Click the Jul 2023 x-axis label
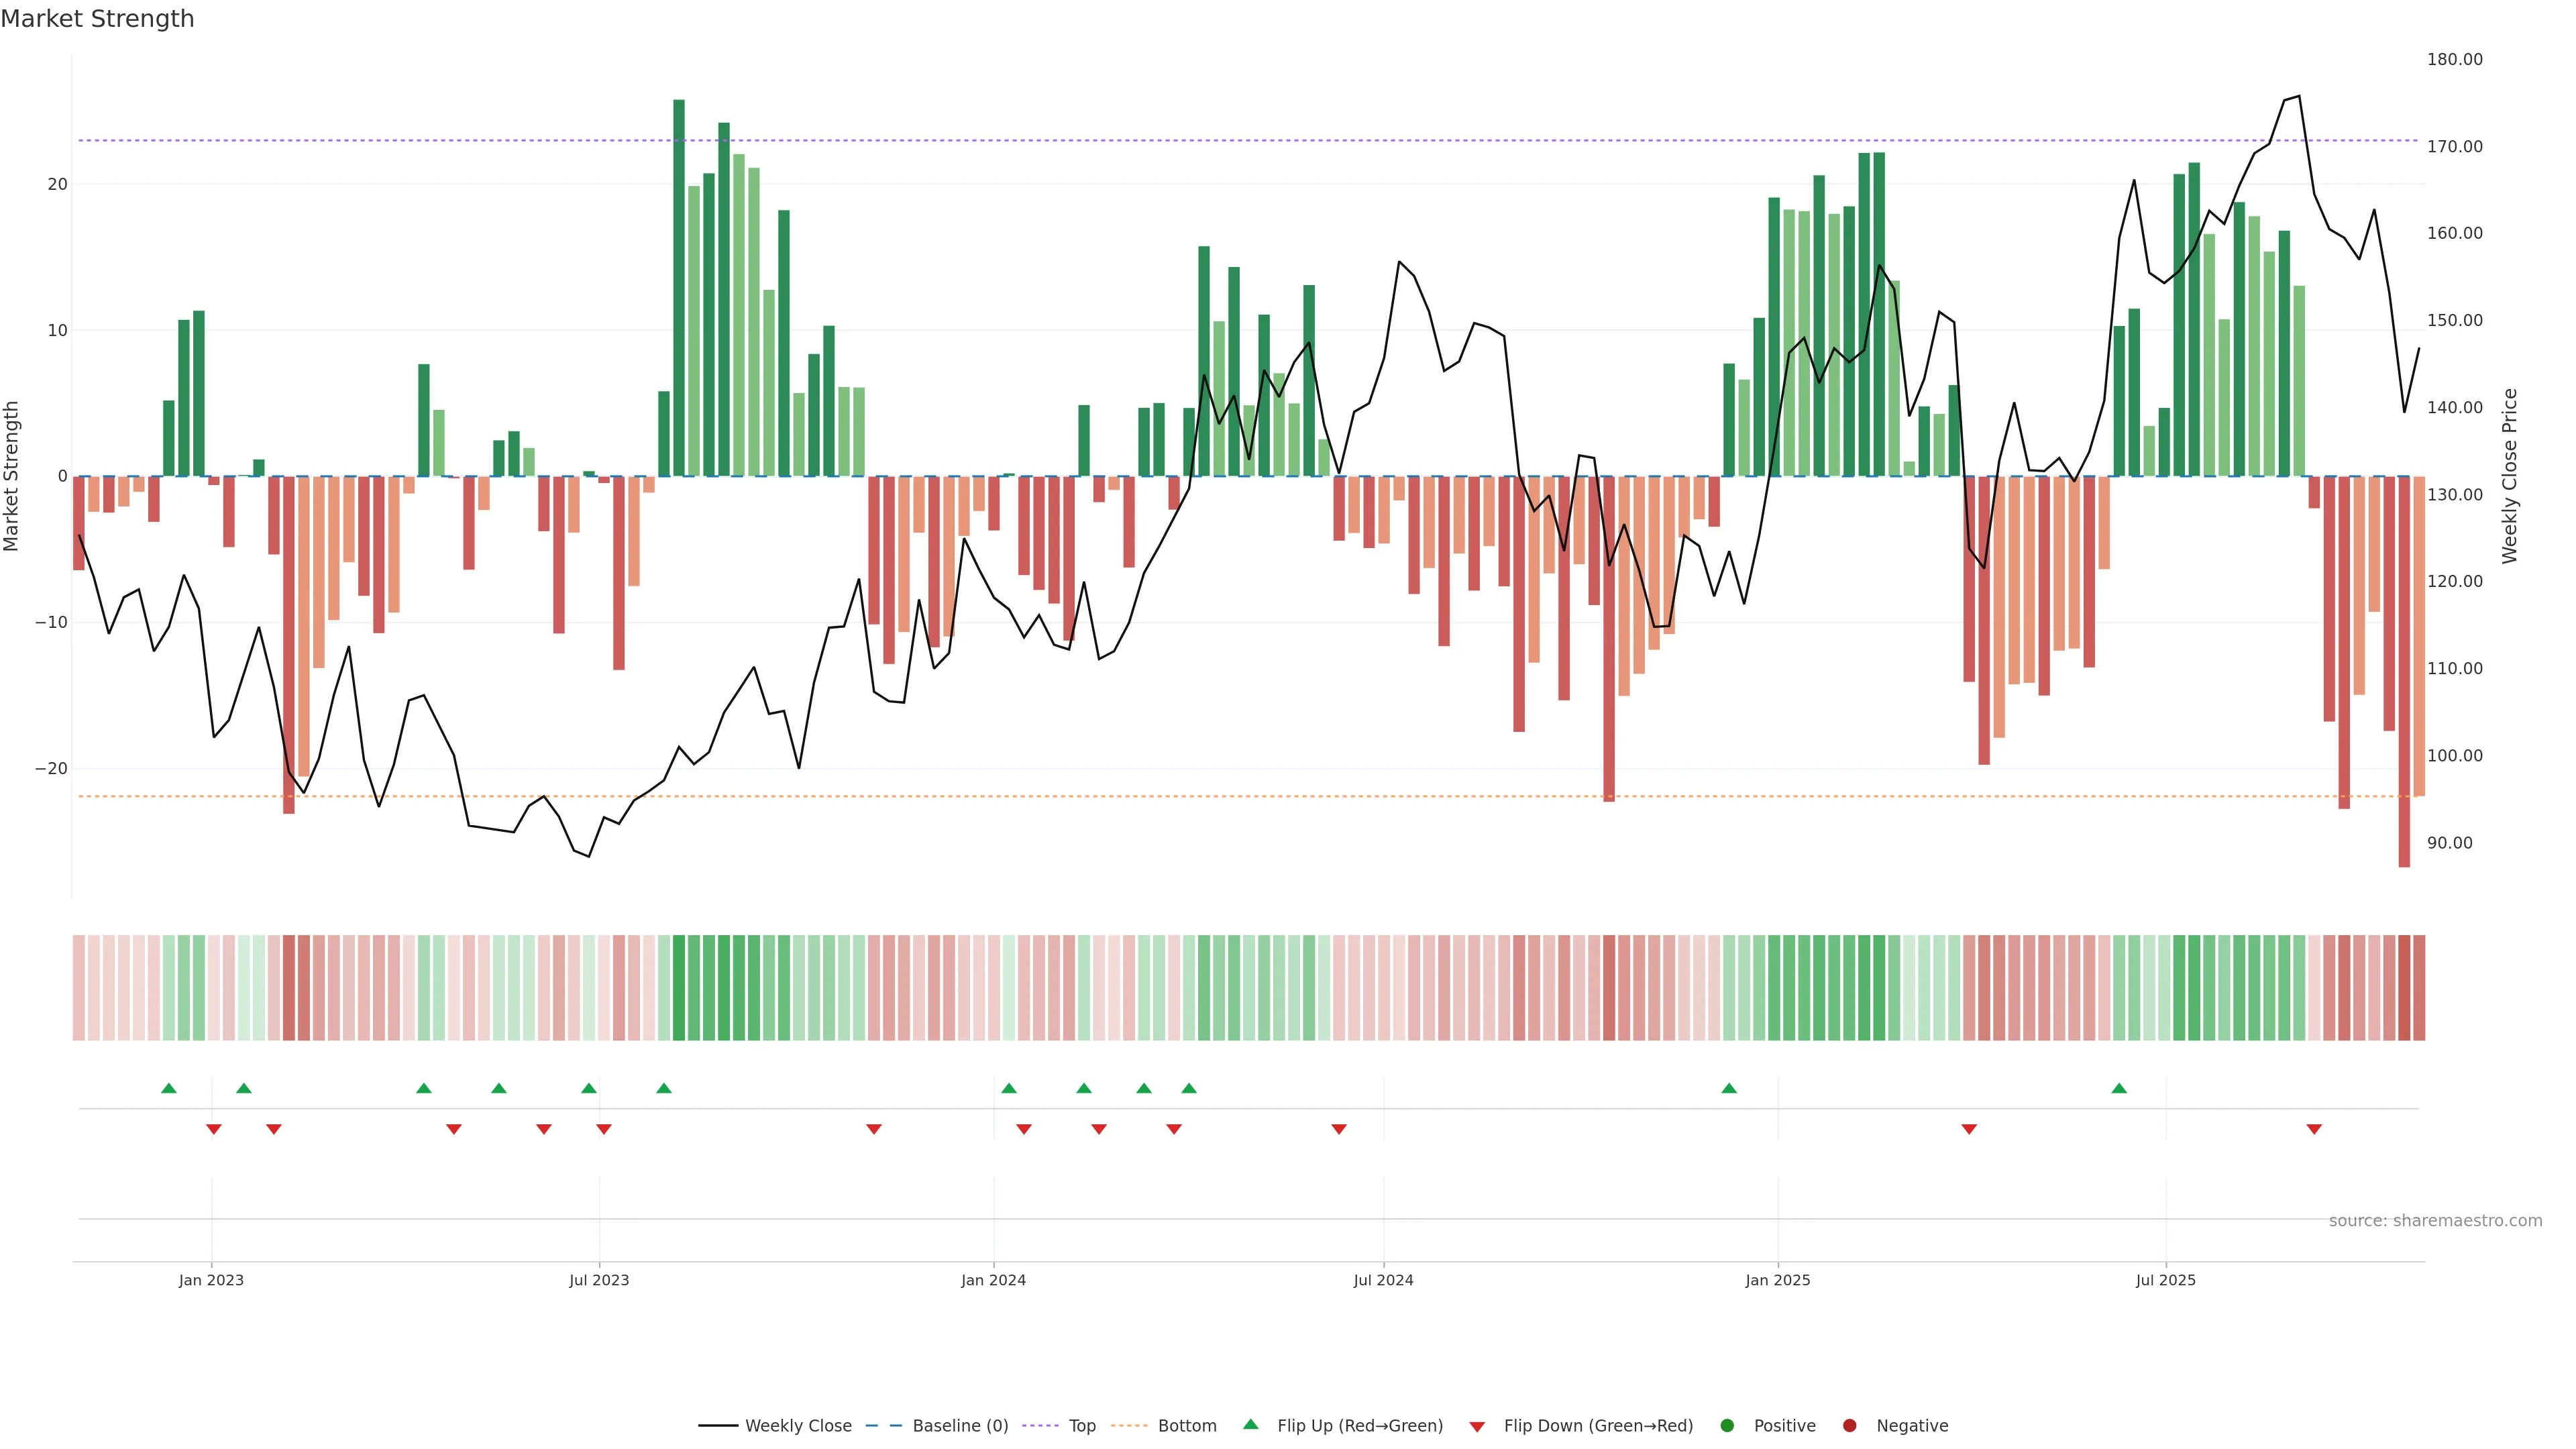The width and height of the screenshot is (2576, 1449). pos(599,1280)
